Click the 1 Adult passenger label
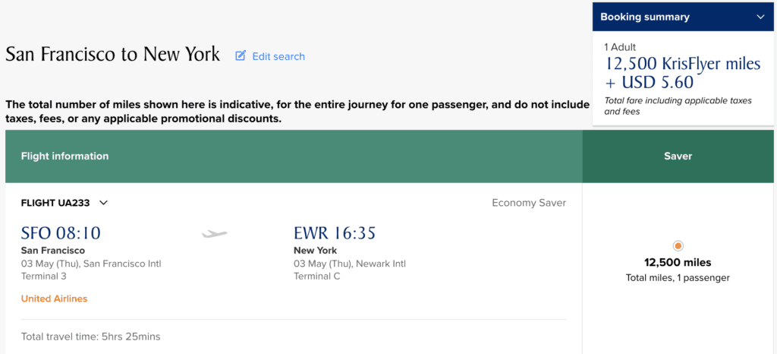The image size is (777, 354). (621, 47)
